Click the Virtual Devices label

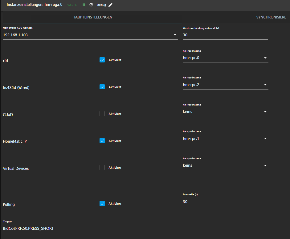click(x=16, y=168)
